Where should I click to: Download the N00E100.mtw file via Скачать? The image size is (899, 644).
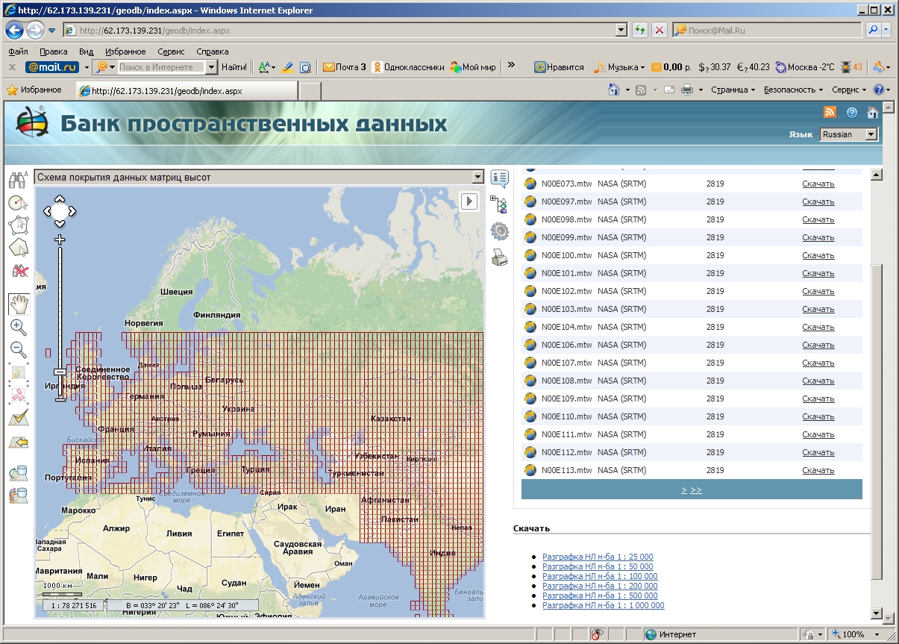[x=818, y=255]
